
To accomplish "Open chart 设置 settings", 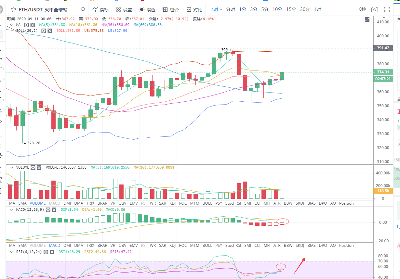I will (124, 10).
